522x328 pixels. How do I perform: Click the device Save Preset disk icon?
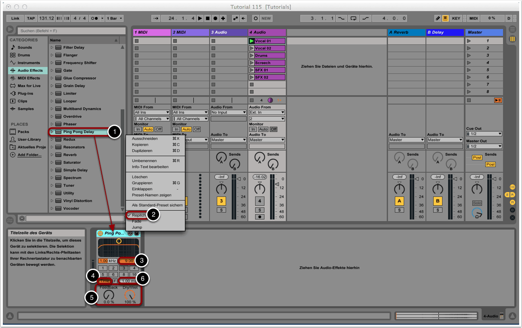136,233
